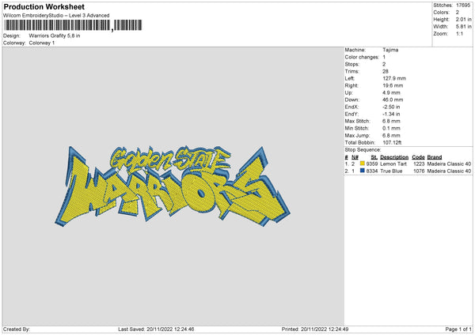Click the Left value '127.9 mm'

click(394, 78)
